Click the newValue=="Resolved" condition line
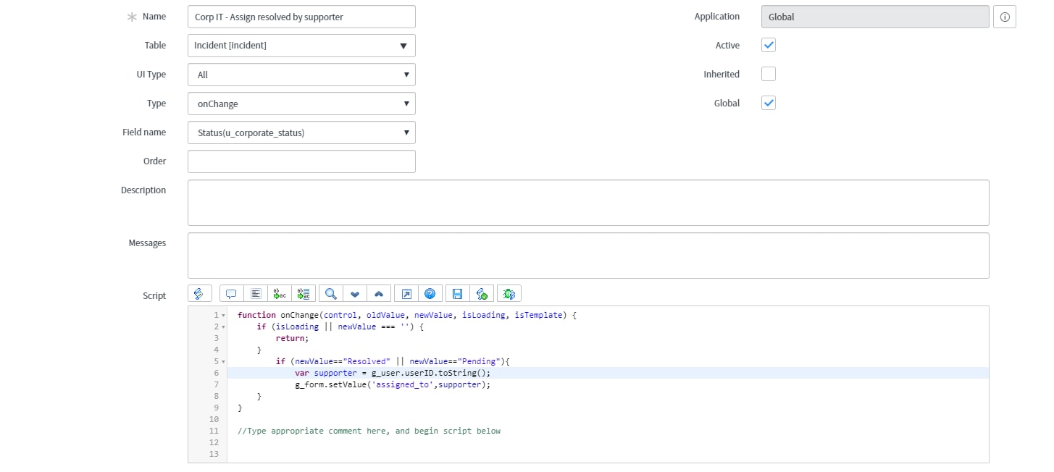Viewport: 1054px width, 472px height. tap(393, 361)
